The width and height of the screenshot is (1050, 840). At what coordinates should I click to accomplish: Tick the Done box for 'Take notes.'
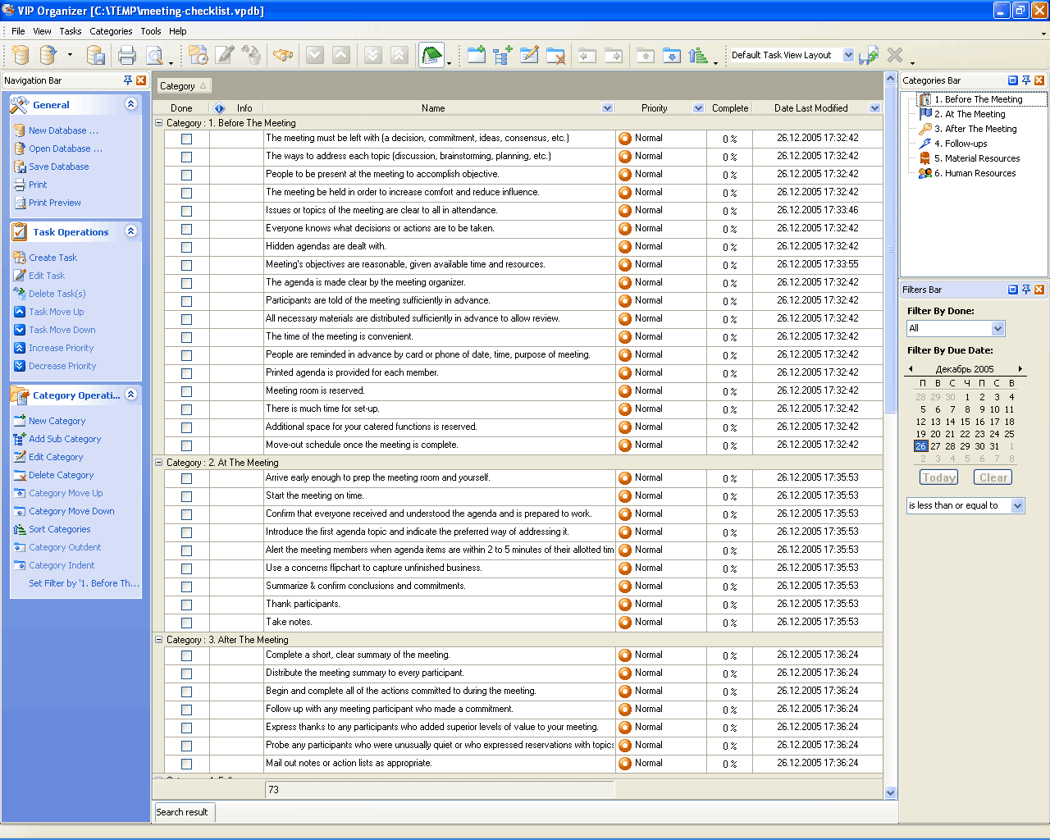(x=186, y=623)
